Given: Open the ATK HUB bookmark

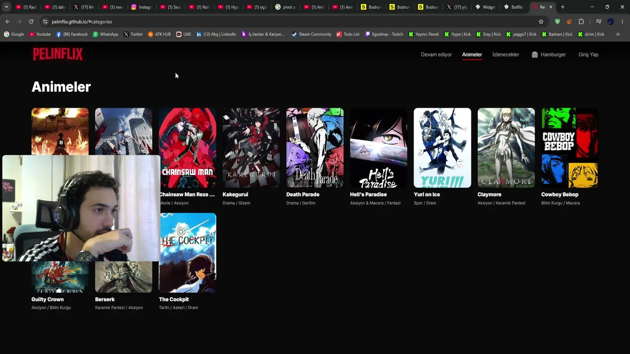Looking at the screenshot, I should pyautogui.click(x=159, y=34).
